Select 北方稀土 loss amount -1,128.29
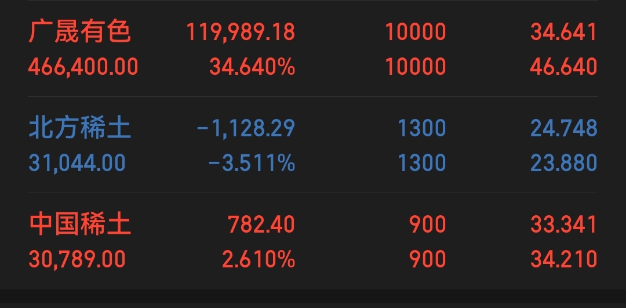The image size is (626, 308). point(246,128)
